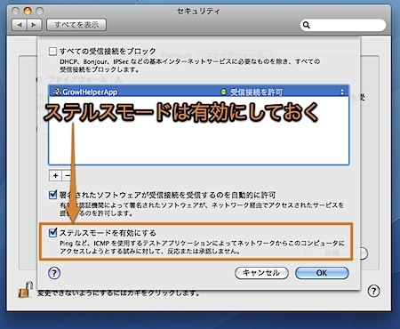400x329 pixels.
Task: Click the DHCP, Bonjour, IPSec description text
Action: pos(189,66)
